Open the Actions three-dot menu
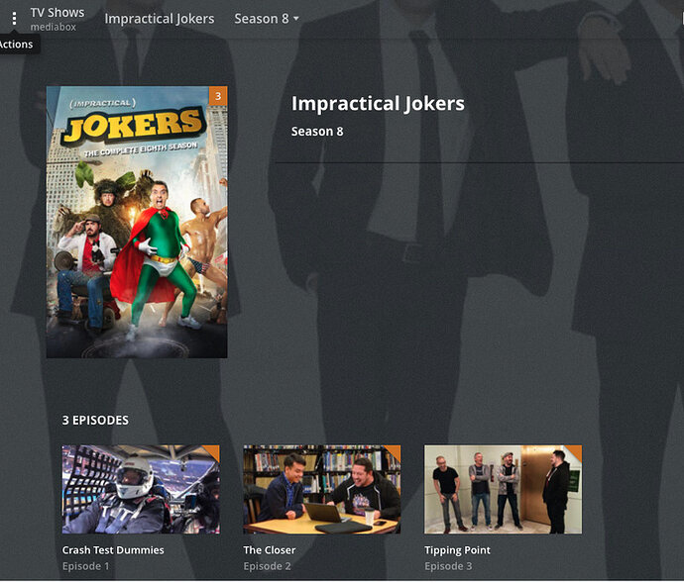Screen dimensions: 684x583 [15, 18]
